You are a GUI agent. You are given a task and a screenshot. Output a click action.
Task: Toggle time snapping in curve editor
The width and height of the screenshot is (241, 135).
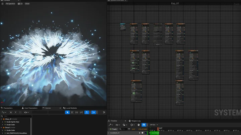[x=87, y=112]
